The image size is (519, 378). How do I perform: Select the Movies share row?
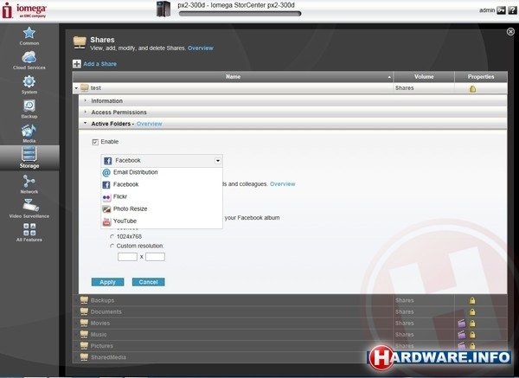click(x=290, y=323)
